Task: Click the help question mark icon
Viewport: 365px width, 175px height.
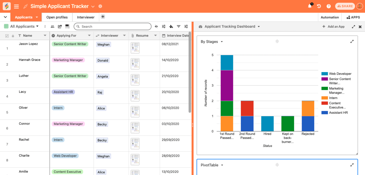Action: (x=328, y=6)
